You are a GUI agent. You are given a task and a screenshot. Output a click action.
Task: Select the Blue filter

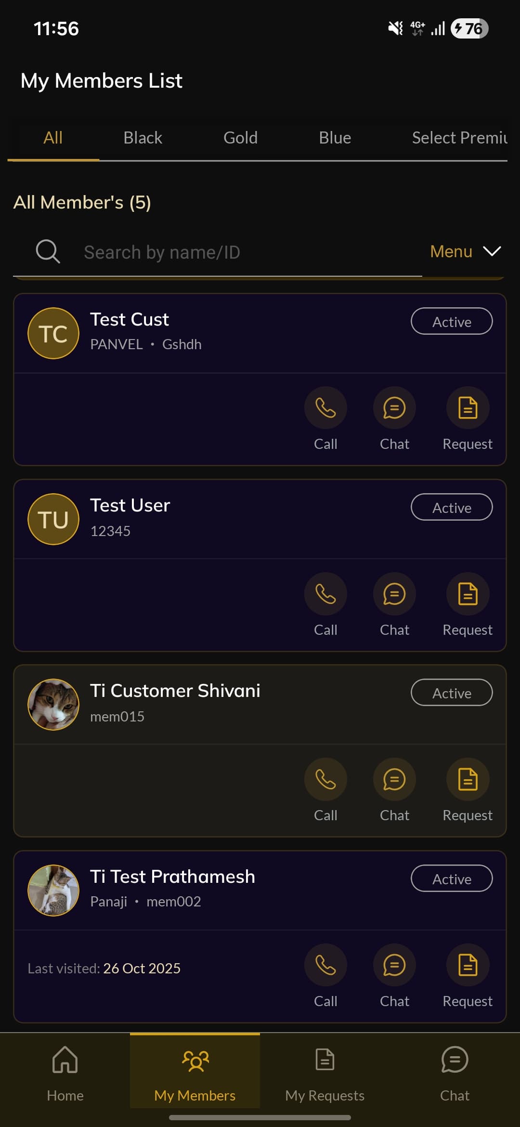coord(335,137)
